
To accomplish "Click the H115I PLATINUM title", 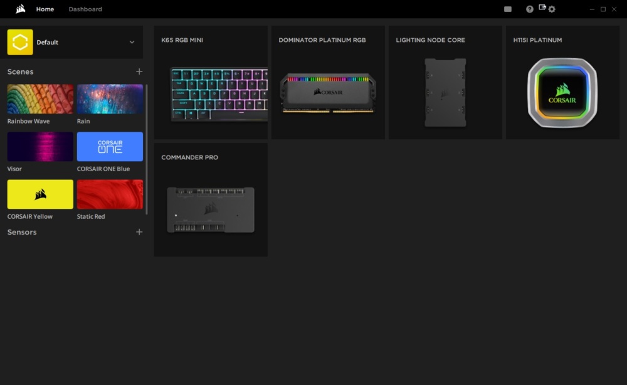I will point(537,40).
